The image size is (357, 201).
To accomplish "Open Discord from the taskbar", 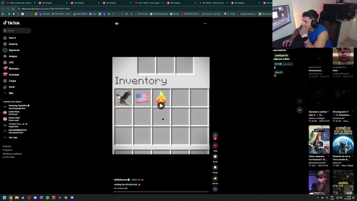I will coord(35,198).
